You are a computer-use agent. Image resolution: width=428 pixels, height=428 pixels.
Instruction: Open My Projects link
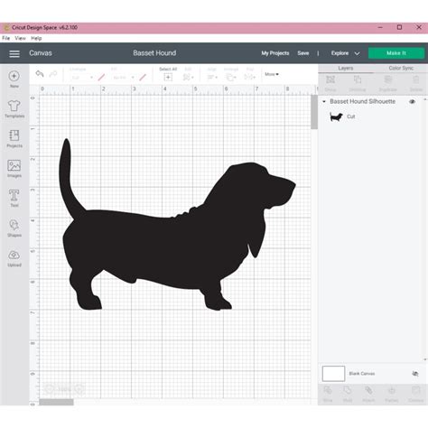275,53
